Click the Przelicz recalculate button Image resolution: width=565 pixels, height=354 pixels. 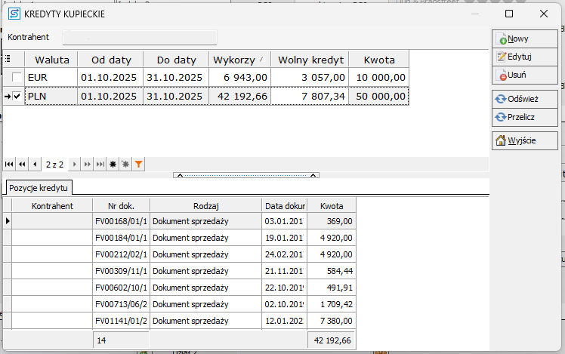525,117
